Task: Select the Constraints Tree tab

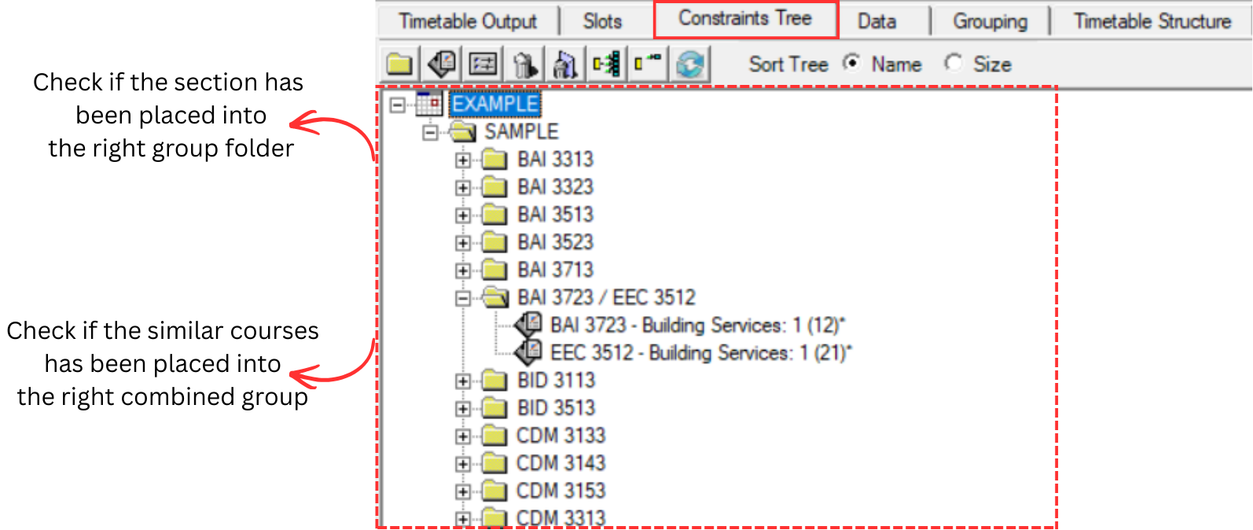Action: coord(745,19)
